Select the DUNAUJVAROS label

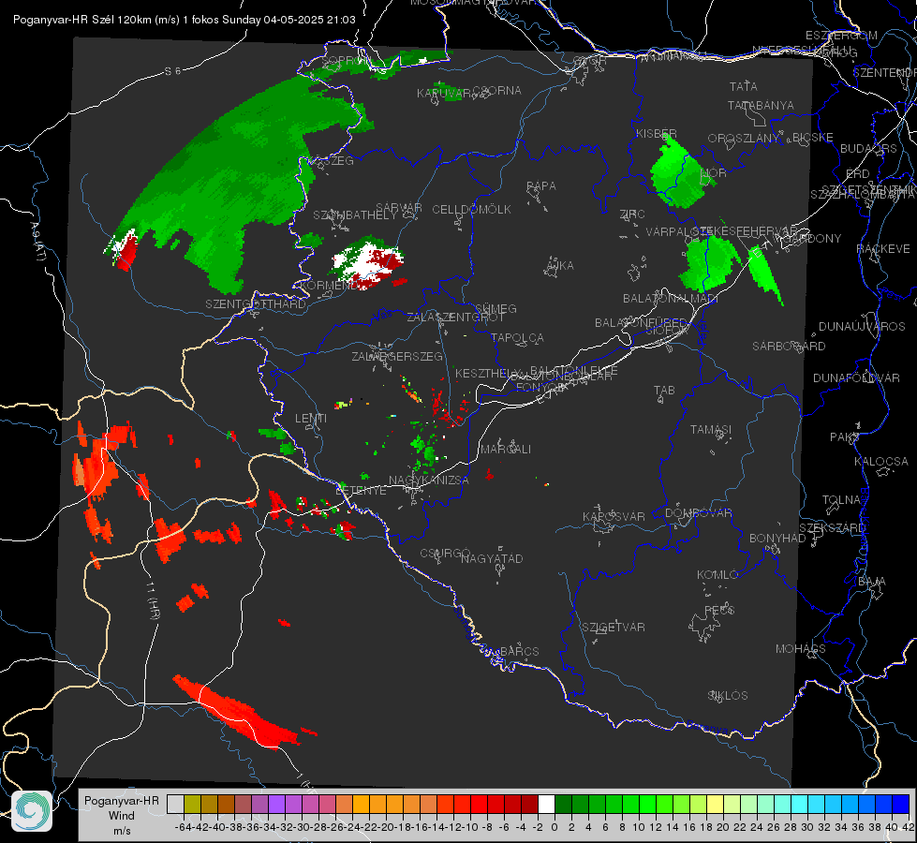[x=862, y=327]
